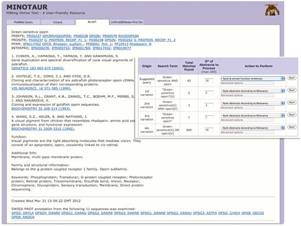Run the 3rd variation search
The image size is (301, 226).
292,115
